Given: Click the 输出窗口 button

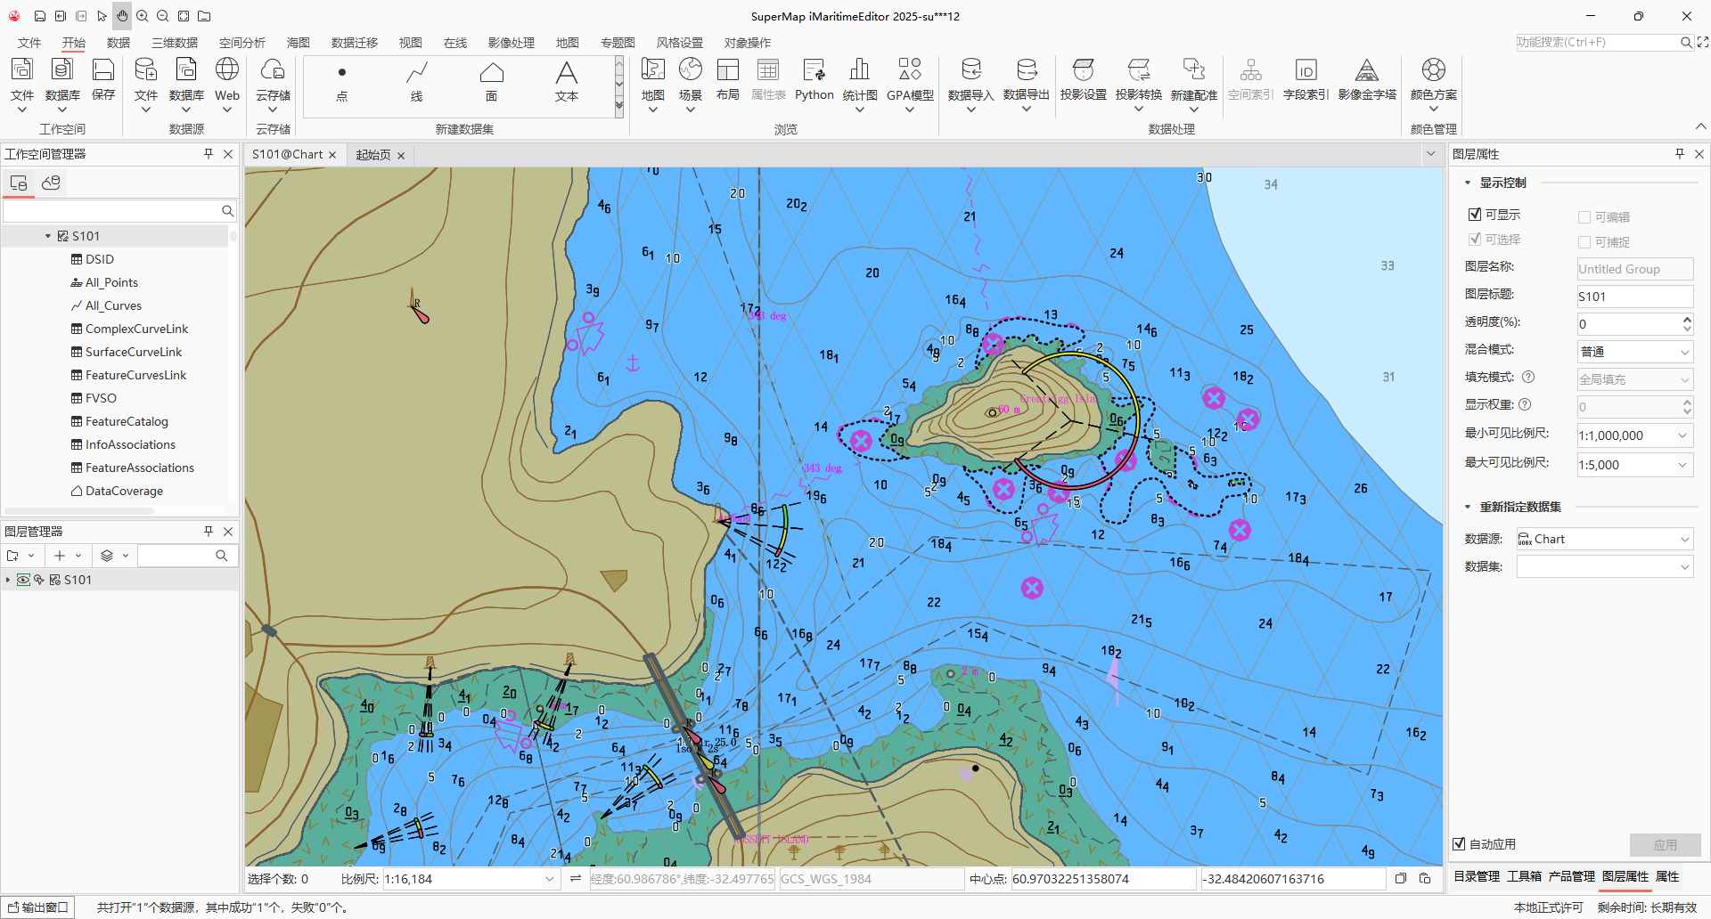Looking at the screenshot, I should pos(38,907).
